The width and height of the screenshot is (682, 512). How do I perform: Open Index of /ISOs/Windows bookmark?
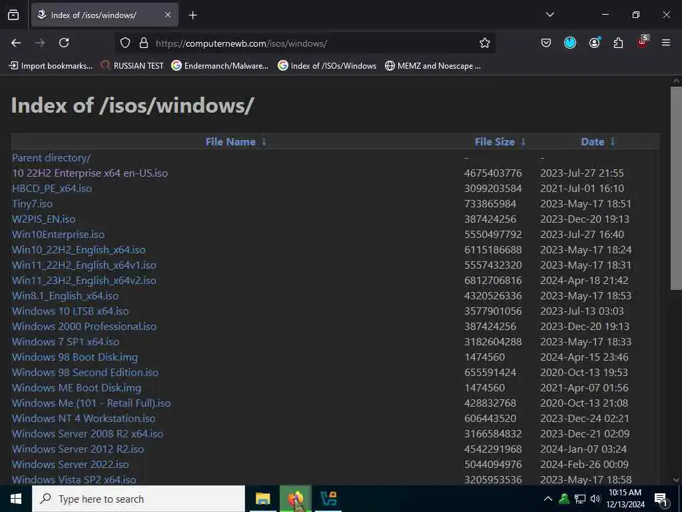[327, 66]
